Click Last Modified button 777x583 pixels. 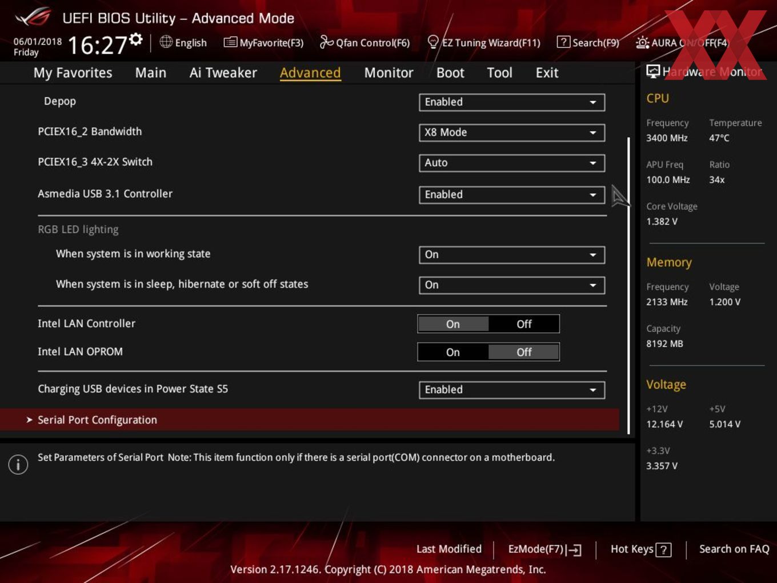click(x=449, y=549)
